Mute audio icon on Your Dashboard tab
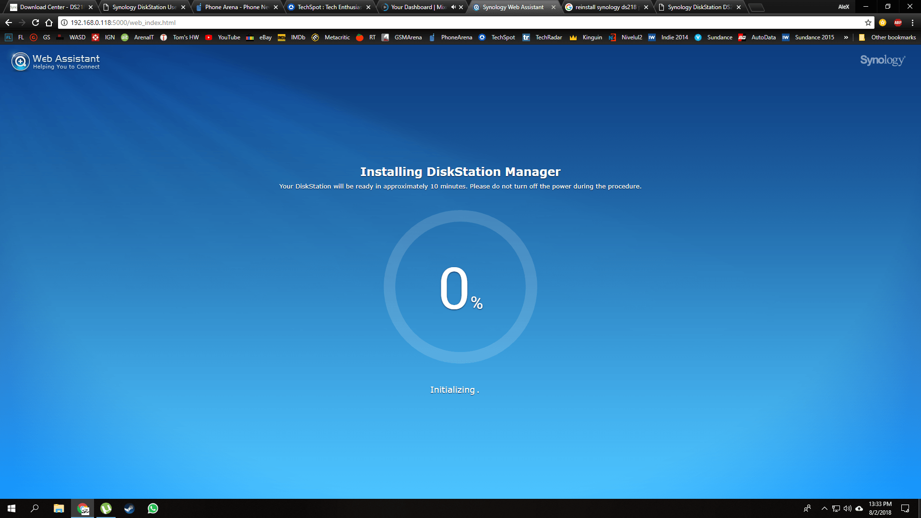Viewport: 921px width, 518px height. pyautogui.click(x=453, y=7)
